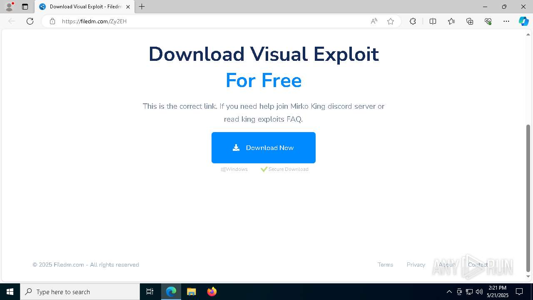This screenshot has height=300, width=533.
Task: Show hidden system tray icons
Action: coord(449,292)
